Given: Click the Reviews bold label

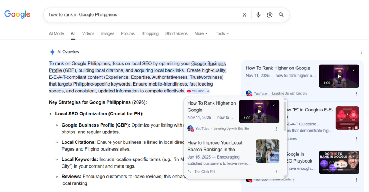Looking at the screenshot, I should pos(71,177).
